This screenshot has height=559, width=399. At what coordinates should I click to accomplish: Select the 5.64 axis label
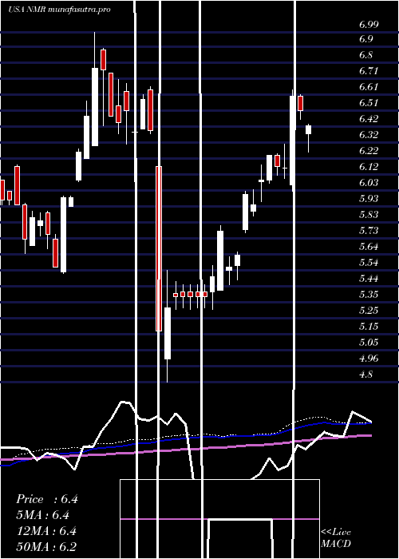(x=369, y=246)
